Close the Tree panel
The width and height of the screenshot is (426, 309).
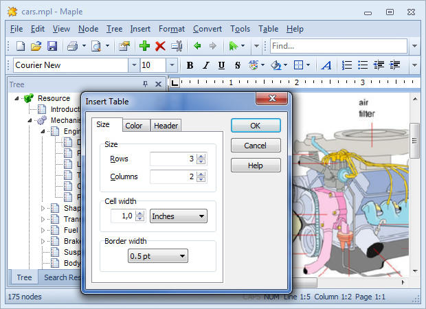coord(158,84)
